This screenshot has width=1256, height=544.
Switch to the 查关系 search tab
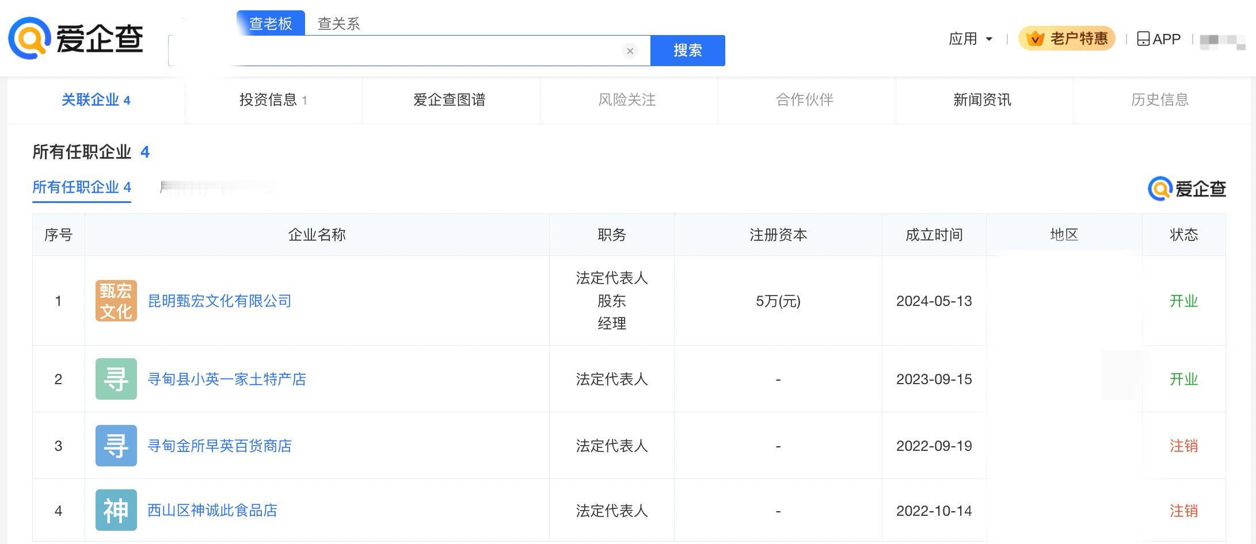point(338,24)
